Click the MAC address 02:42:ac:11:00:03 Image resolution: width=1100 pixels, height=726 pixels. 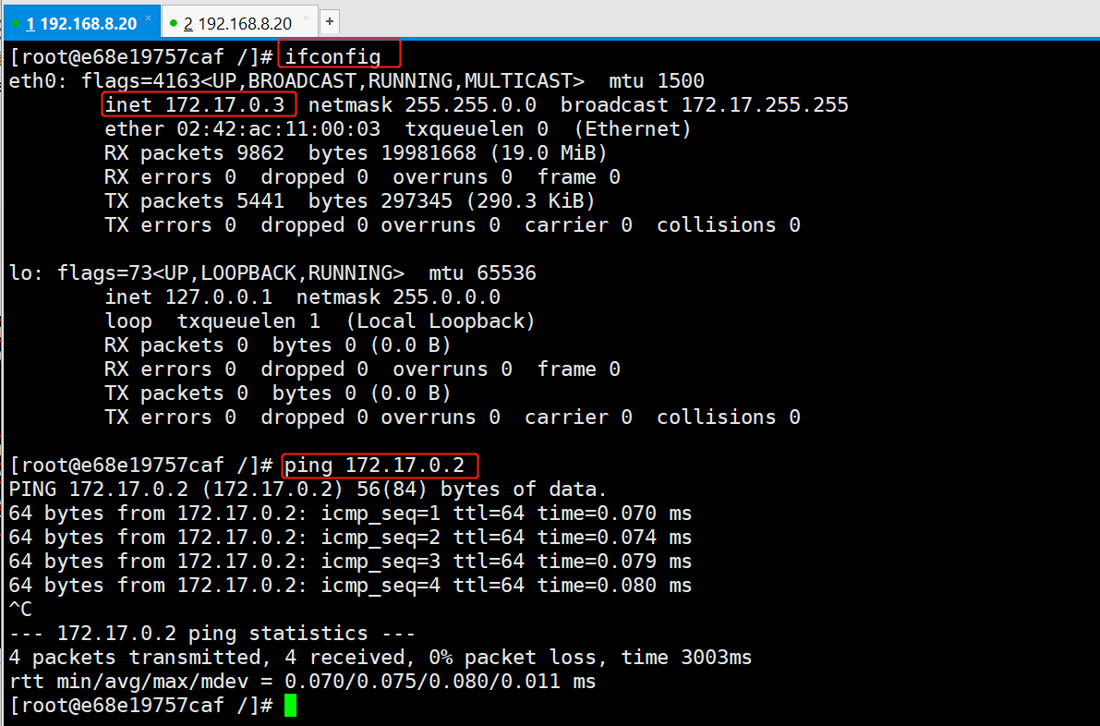click(279, 129)
